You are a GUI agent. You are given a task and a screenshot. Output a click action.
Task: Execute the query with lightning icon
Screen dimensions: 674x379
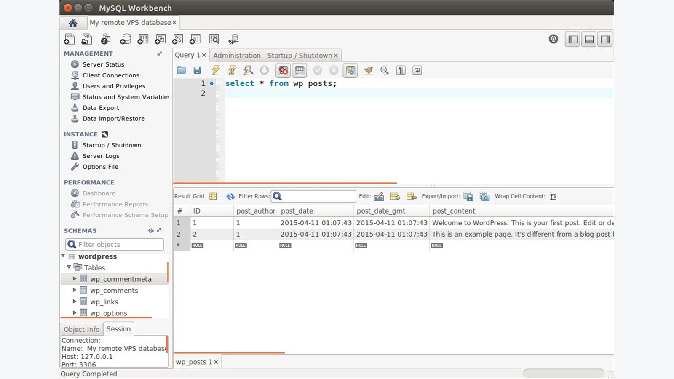(216, 70)
